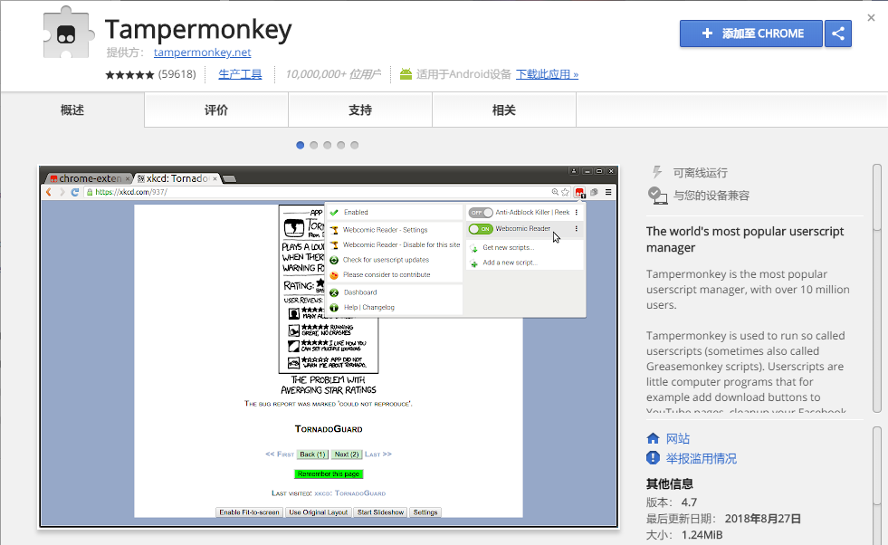Click the red Tampermonkey toolbar icon

[579, 193]
